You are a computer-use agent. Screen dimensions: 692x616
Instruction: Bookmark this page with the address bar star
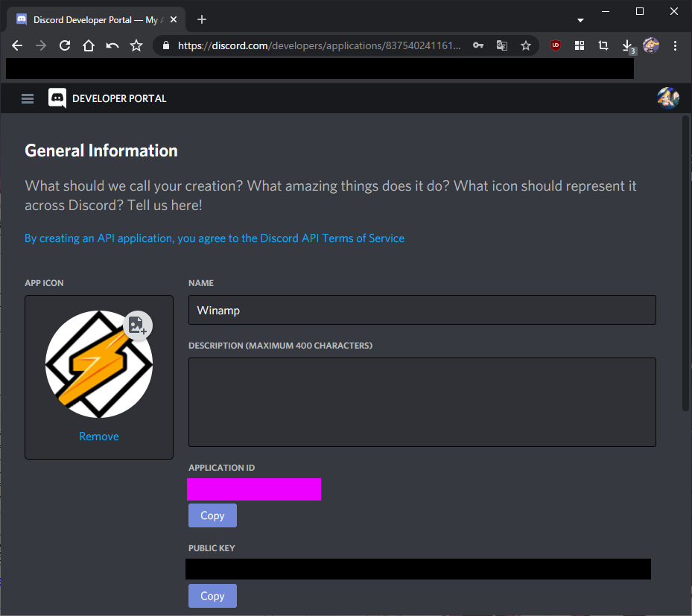[526, 45]
